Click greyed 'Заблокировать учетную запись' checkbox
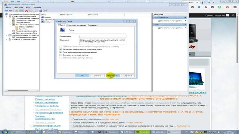Viewport: 239px width, 134px height. click(x=60, y=58)
